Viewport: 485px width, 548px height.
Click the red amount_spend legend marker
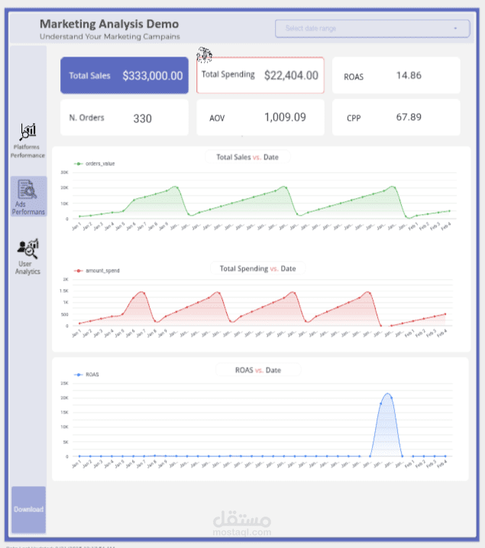[78, 271]
